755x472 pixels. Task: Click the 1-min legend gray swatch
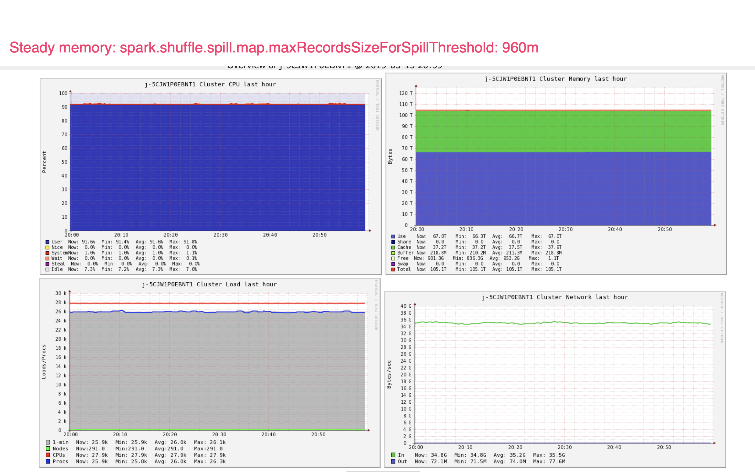(x=48, y=442)
